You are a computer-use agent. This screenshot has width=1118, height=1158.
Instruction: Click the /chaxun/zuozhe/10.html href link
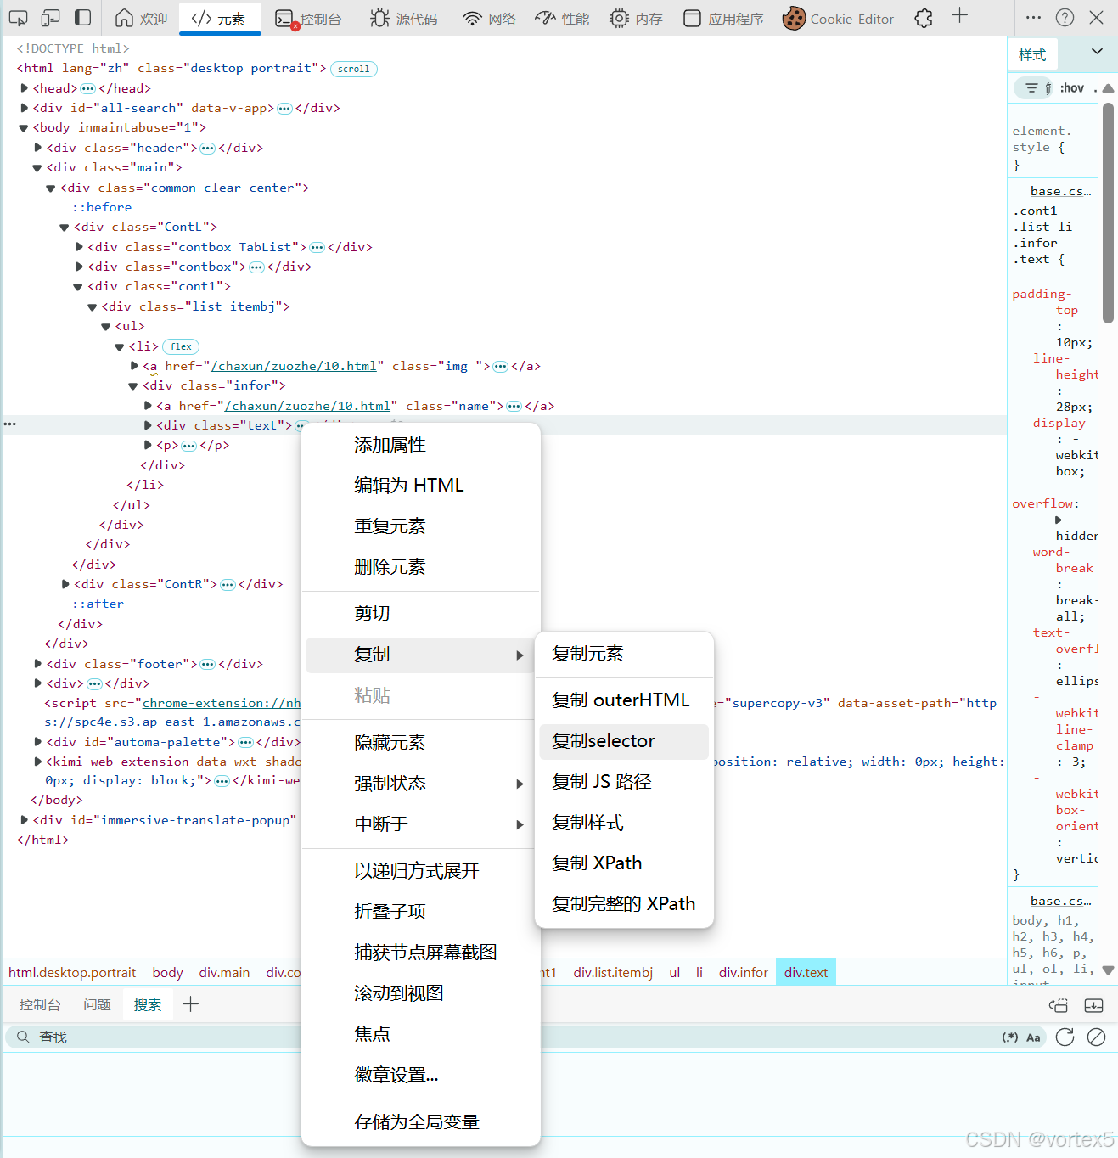294,365
